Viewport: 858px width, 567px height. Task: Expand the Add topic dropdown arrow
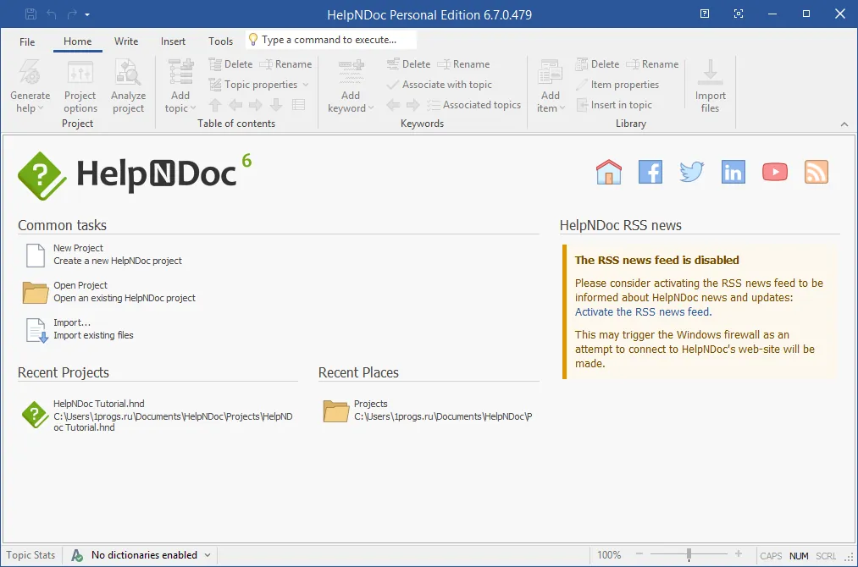point(192,108)
